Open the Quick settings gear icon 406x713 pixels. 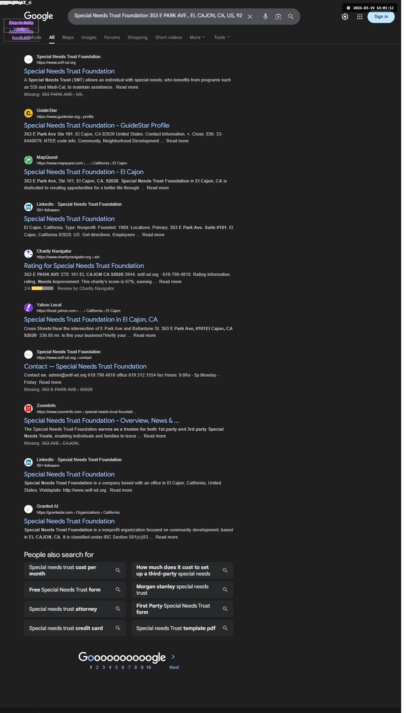(x=345, y=16)
